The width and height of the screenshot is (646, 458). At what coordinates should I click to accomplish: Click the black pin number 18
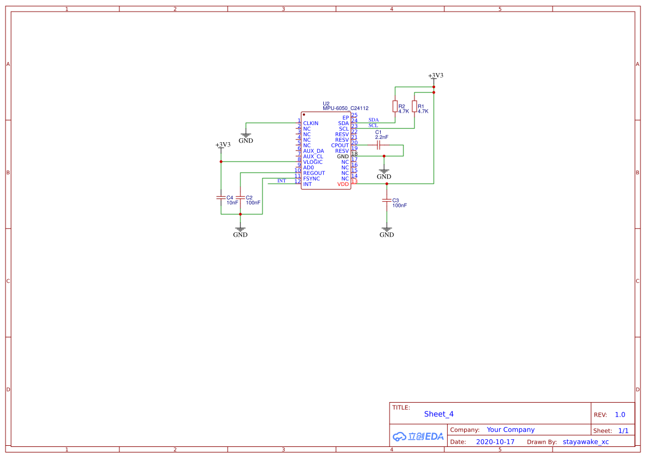pos(354,154)
